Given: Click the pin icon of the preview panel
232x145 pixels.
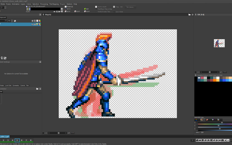Looking at the screenshot, I should 196,14.
